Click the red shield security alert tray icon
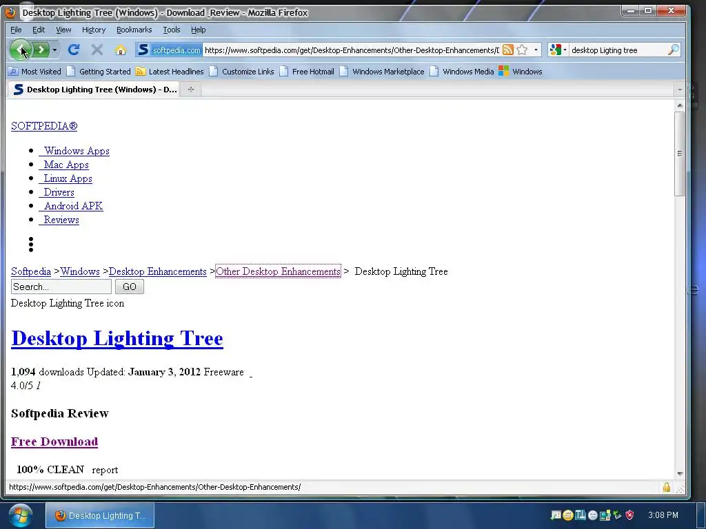 [629, 515]
